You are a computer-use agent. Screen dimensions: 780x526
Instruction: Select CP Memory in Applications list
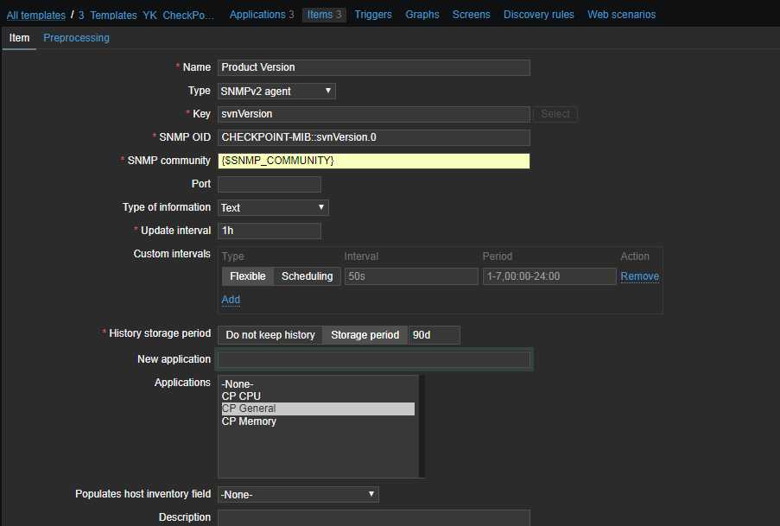coord(249,421)
